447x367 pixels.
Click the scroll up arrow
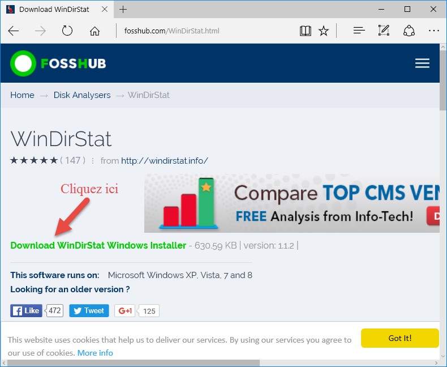point(442,47)
